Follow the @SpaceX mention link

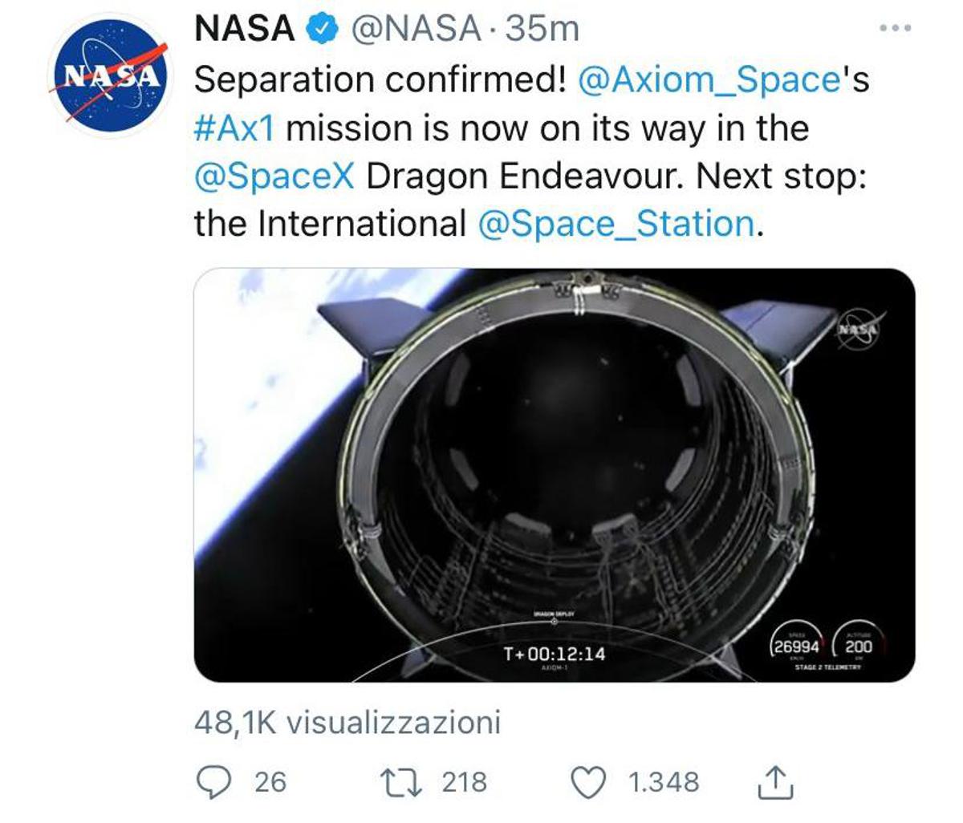[x=274, y=176]
